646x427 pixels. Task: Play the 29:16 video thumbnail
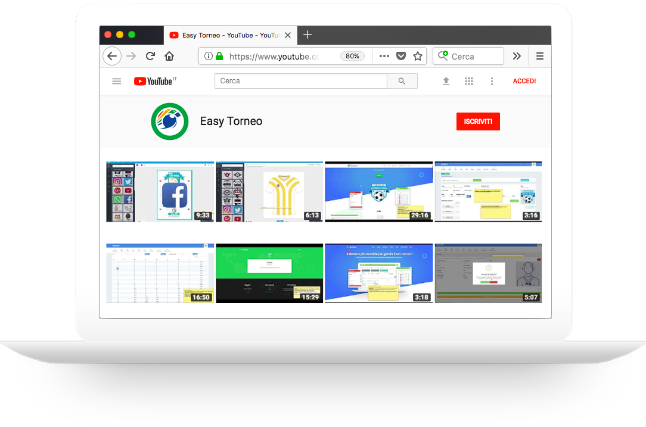click(x=378, y=192)
